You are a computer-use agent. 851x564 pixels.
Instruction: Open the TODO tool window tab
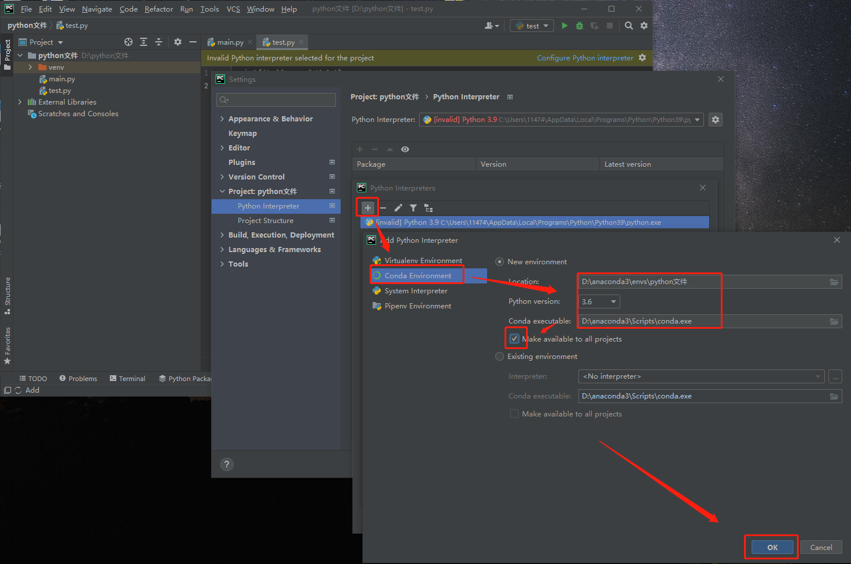coord(33,378)
